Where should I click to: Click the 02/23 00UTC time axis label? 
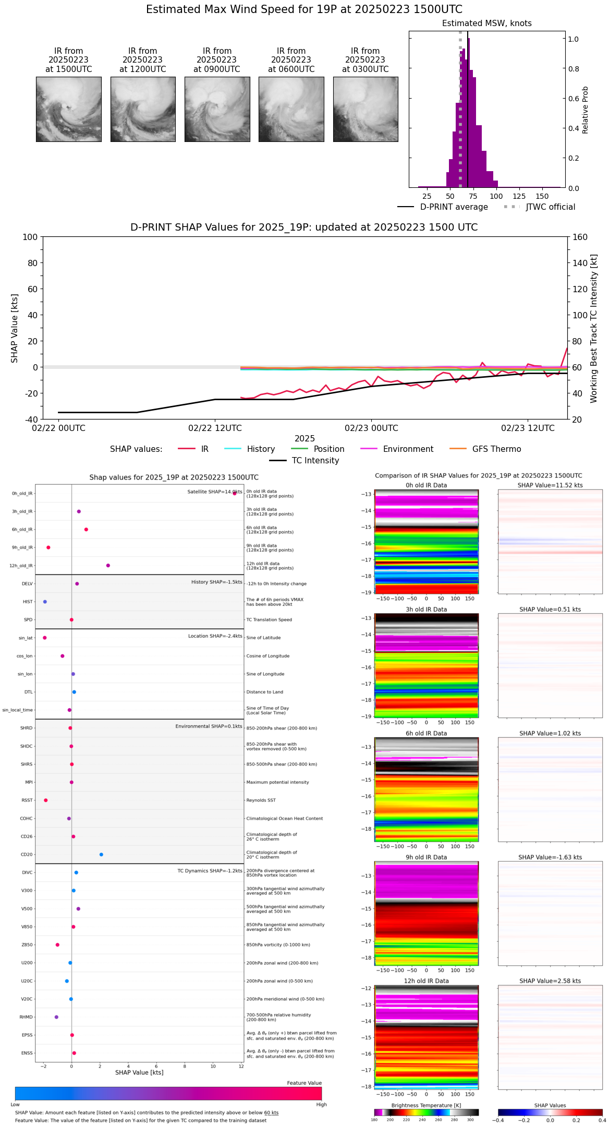[371, 428]
